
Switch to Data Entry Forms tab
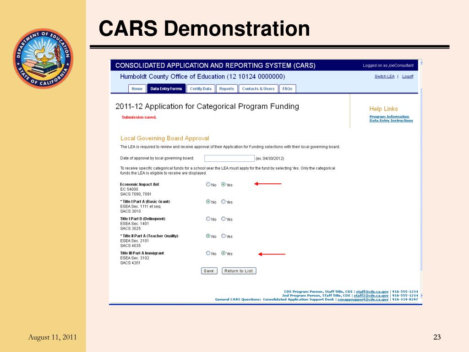166,88
